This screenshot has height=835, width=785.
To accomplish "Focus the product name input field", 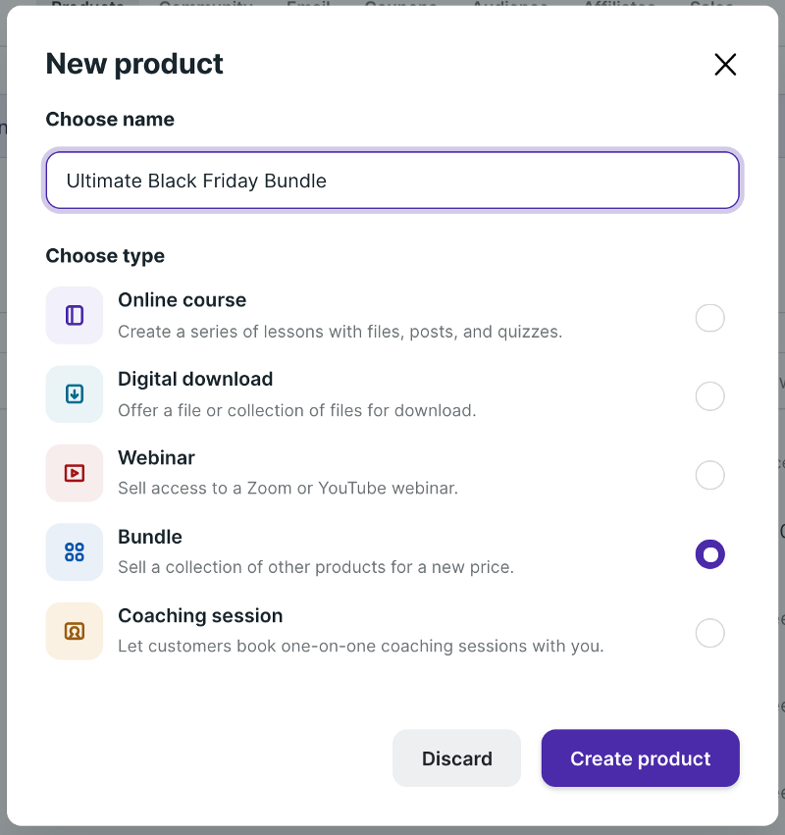I will coord(392,181).
